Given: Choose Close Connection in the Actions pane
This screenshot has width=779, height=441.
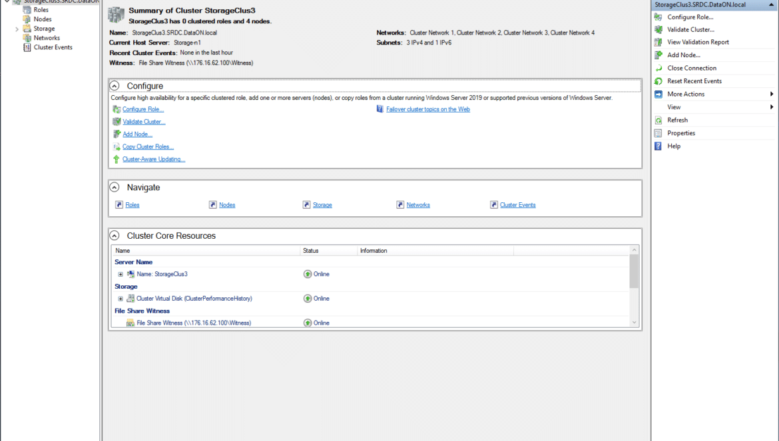Looking at the screenshot, I should click(x=692, y=68).
